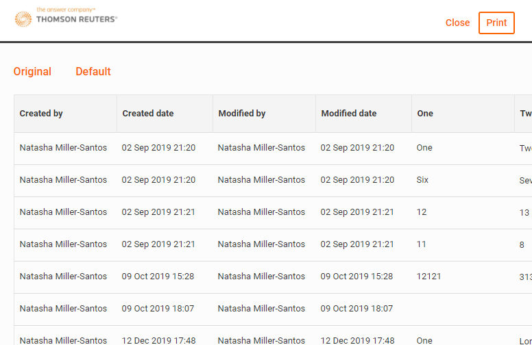Image resolution: width=532 pixels, height=345 pixels.
Task: Select first row's Created by Natasha Miller-Santos cell
Action: (63, 148)
